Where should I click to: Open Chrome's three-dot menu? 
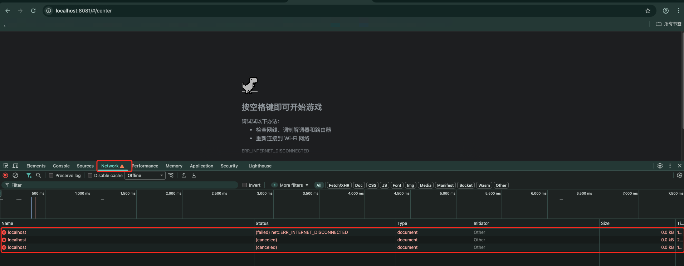click(679, 11)
